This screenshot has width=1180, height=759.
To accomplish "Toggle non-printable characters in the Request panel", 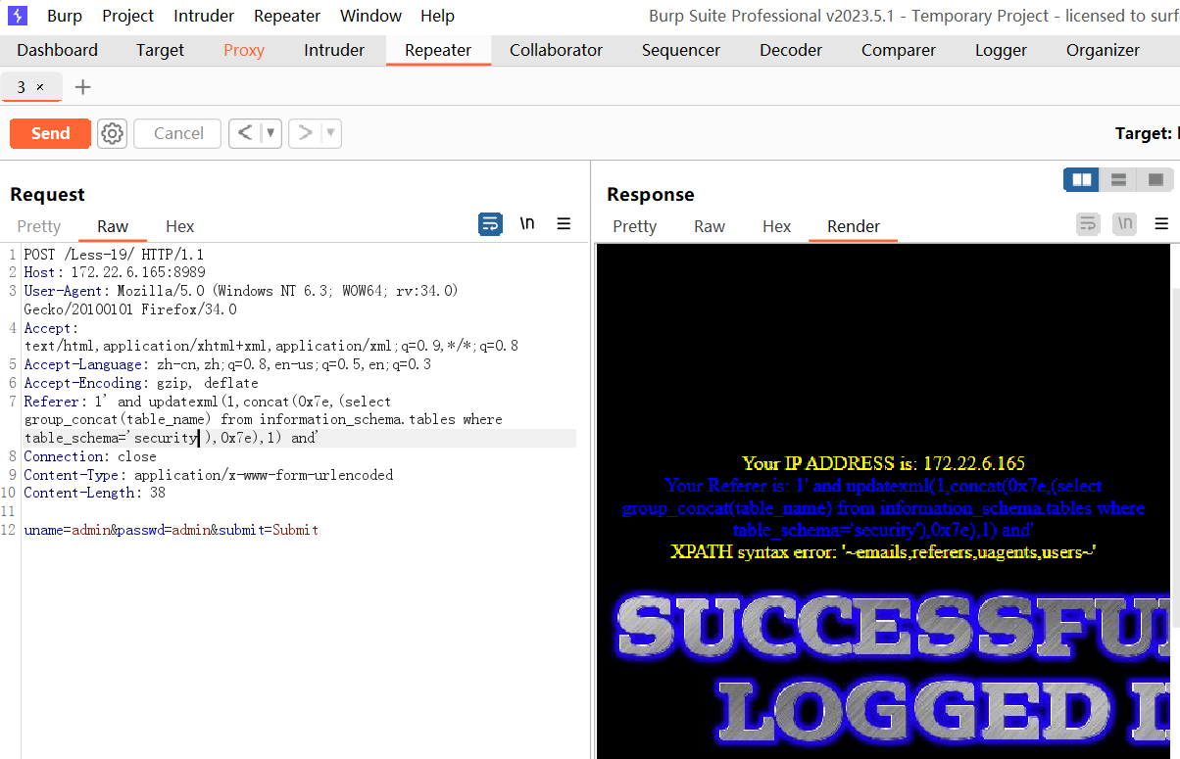I will click(527, 224).
